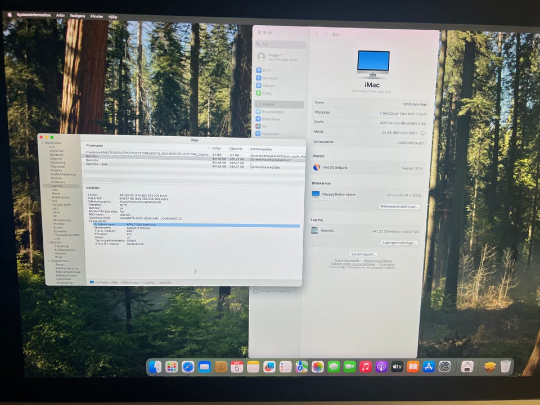Open Contacts from the Dock

(220, 367)
